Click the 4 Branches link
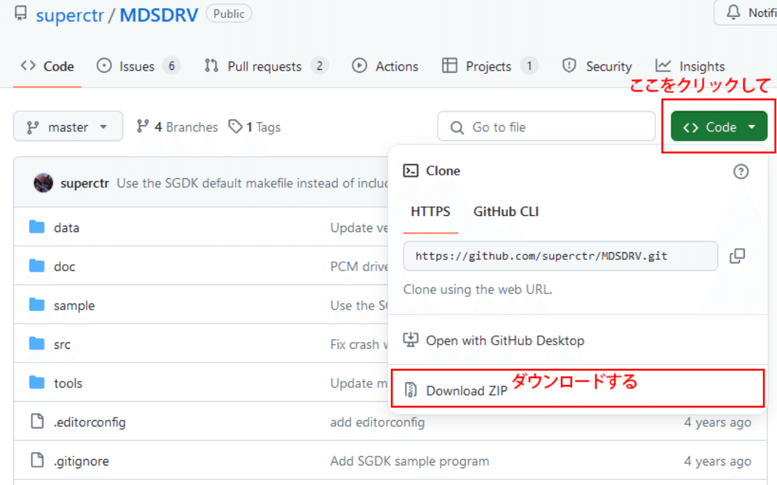The image size is (777, 485). [177, 126]
